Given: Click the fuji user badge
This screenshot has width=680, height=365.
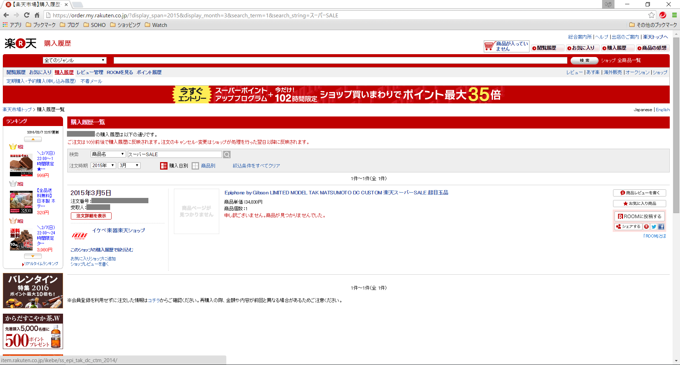Looking at the screenshot, I should [x=608, y=4].
